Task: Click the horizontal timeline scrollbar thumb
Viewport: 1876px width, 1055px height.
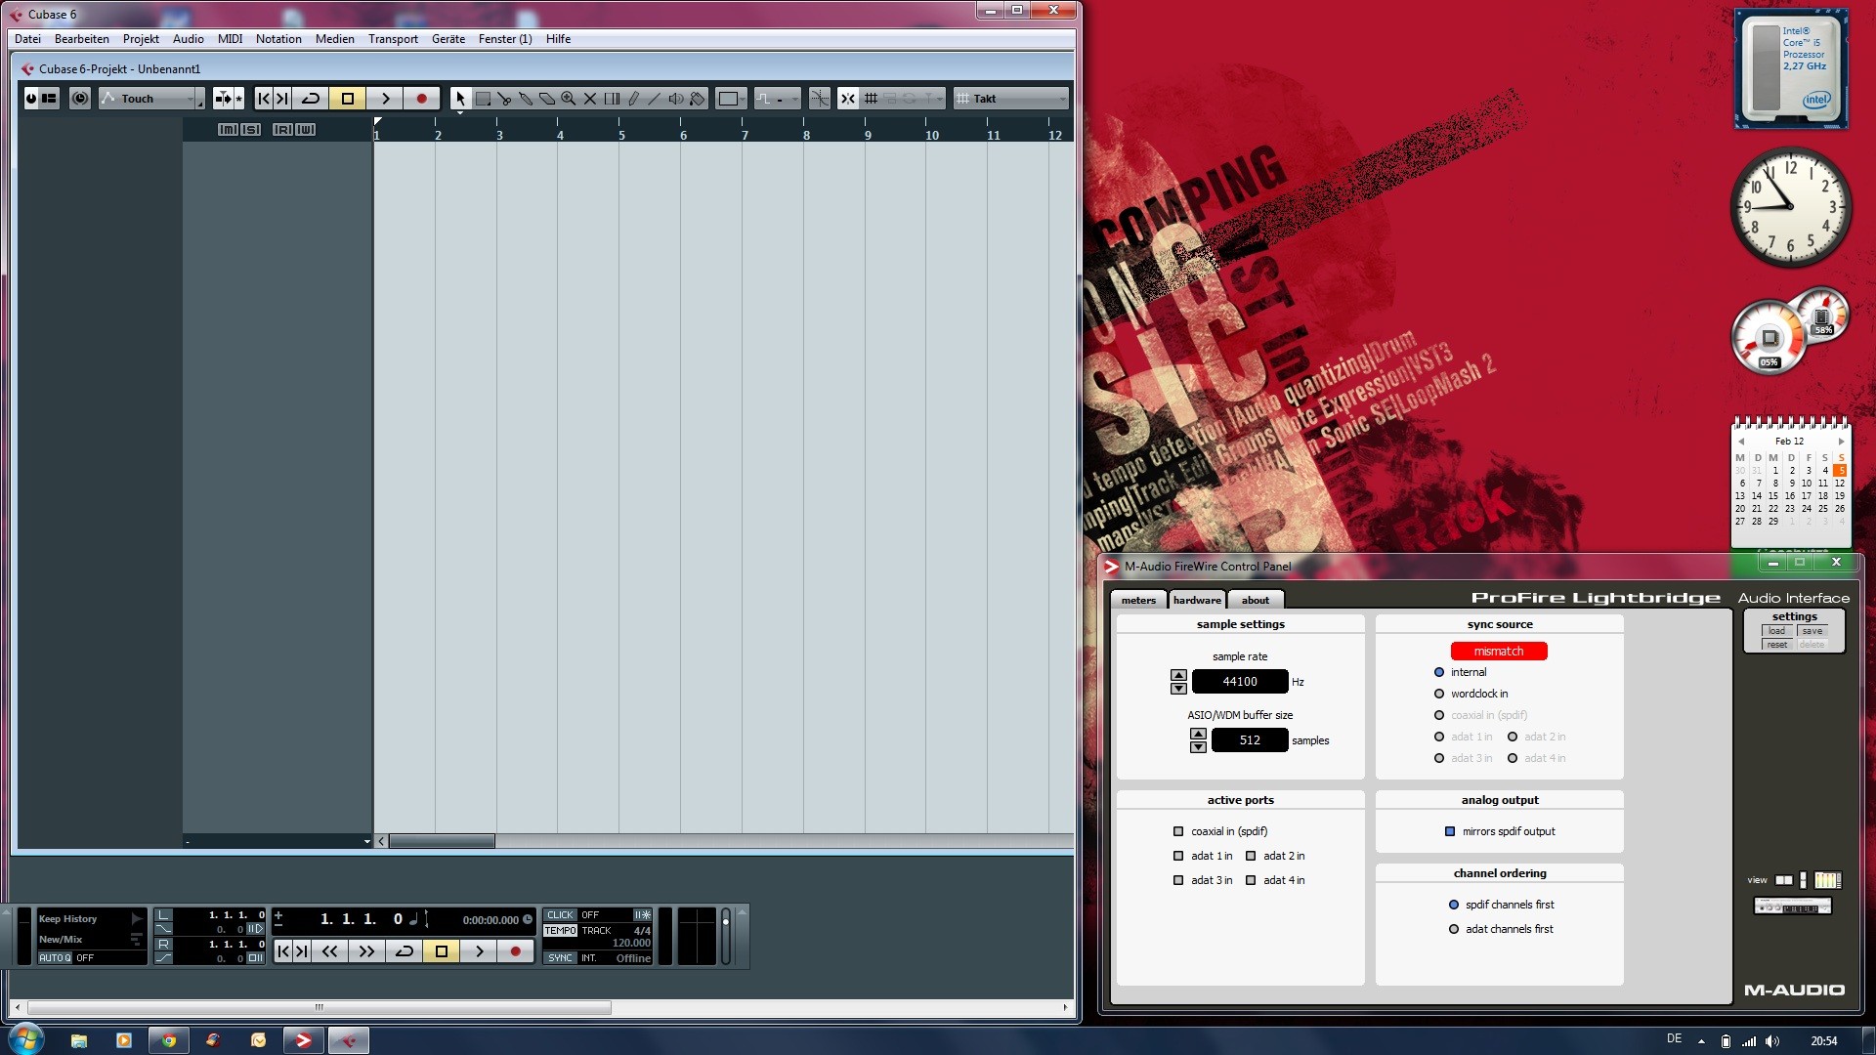Action: tap(442, 841)
